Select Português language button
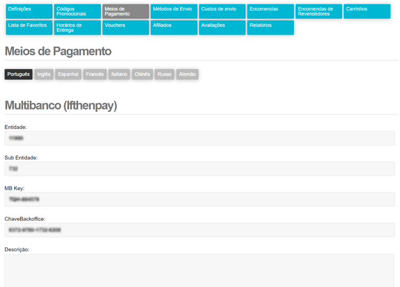This screenshot has height=287, width=400. (18, 75)
